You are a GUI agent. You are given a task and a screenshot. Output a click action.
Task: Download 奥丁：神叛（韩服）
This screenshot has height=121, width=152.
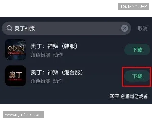pyautogui.click(x=137, y=50)
